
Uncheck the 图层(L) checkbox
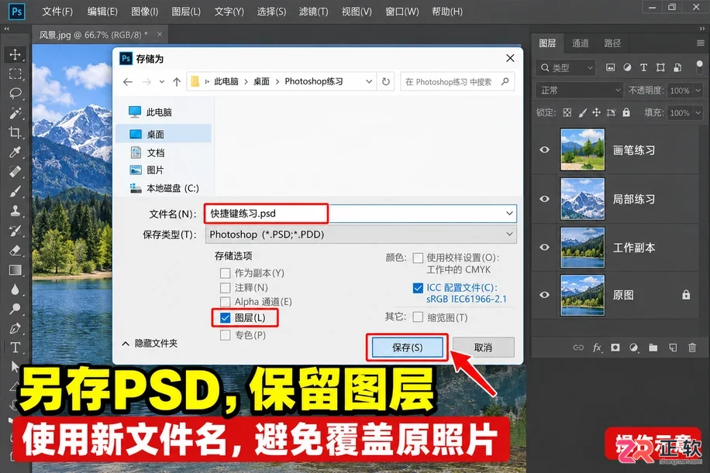click(x=225, y=318)
